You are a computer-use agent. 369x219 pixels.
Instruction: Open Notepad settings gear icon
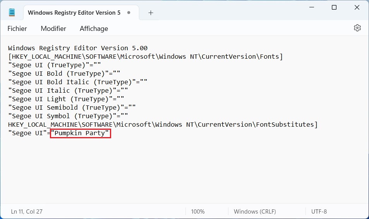[357, 28]
